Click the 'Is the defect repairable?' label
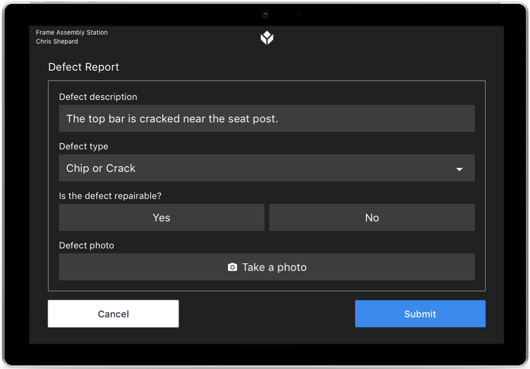The height and width of the screenshot is (369, 530). pyautogui.click(x=110, y=196)
